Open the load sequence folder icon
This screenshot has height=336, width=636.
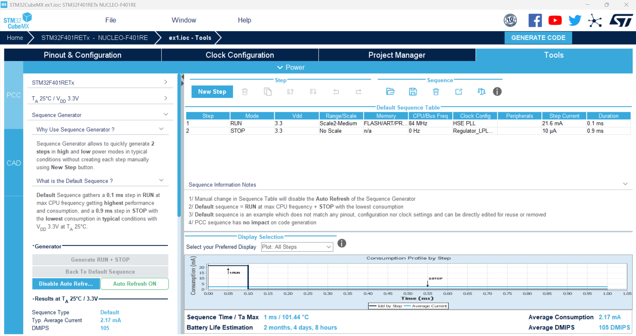coord(390,92)
